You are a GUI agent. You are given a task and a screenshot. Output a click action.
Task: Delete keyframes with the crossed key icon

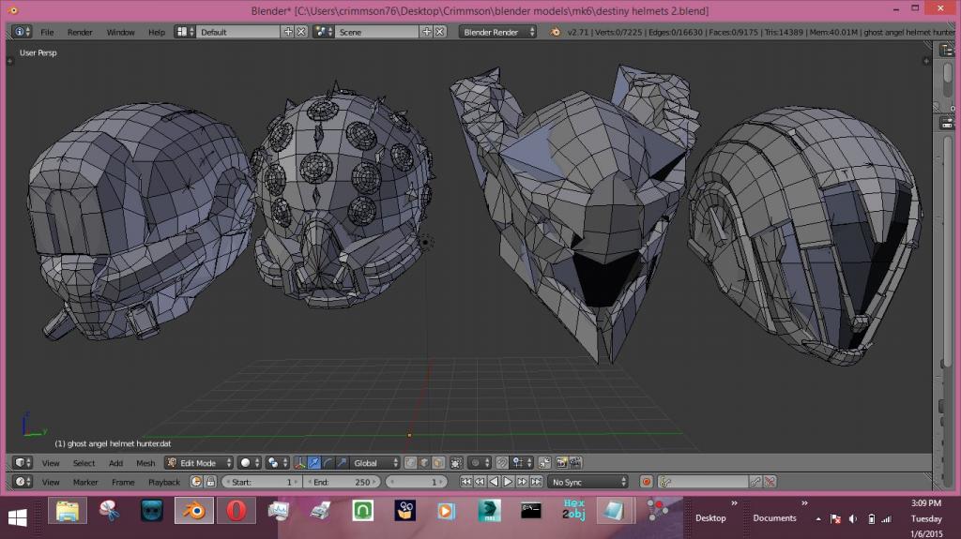tap(770, 482)
